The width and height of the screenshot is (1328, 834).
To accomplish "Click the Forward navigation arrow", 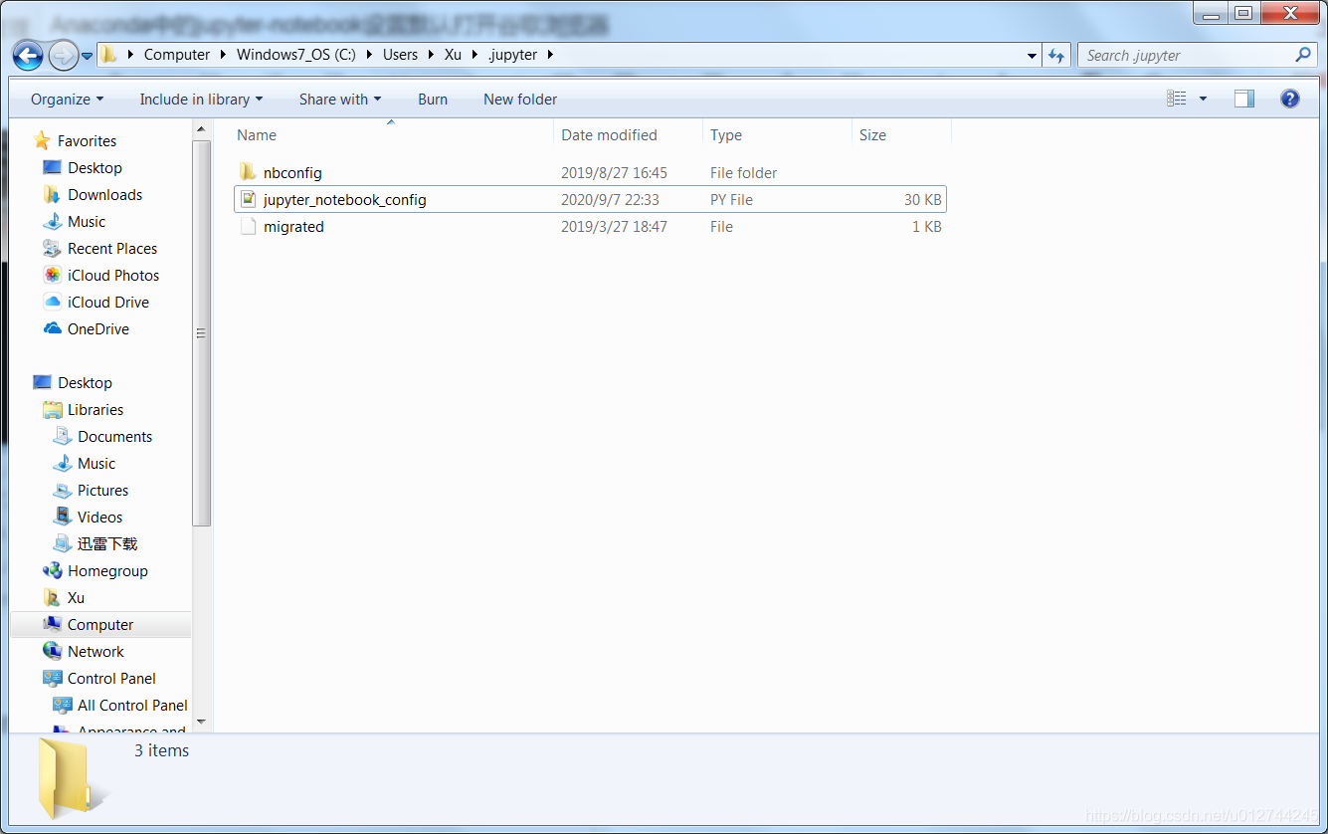I will [x=63, y=56].
